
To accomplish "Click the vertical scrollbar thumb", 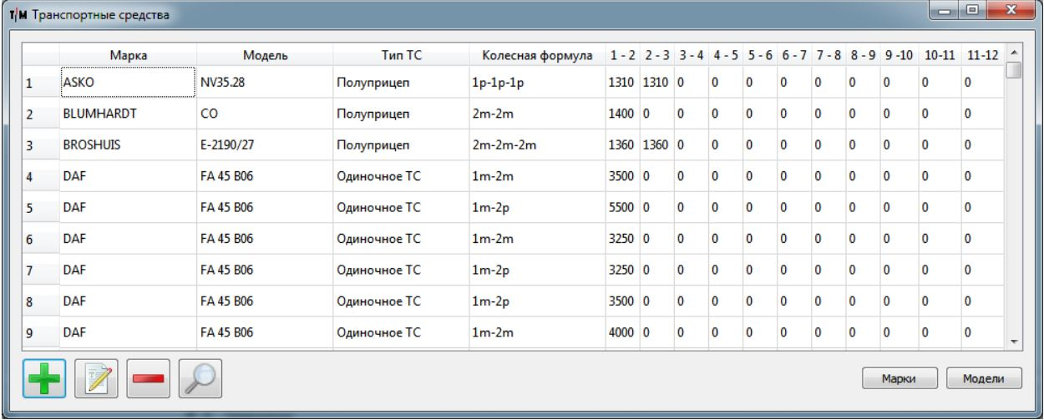I will [x=1013, y=69].
